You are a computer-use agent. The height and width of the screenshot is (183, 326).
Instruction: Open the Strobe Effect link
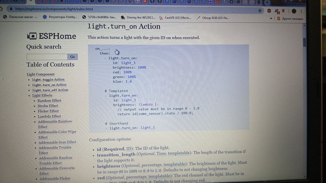click(x=48, y=106)
